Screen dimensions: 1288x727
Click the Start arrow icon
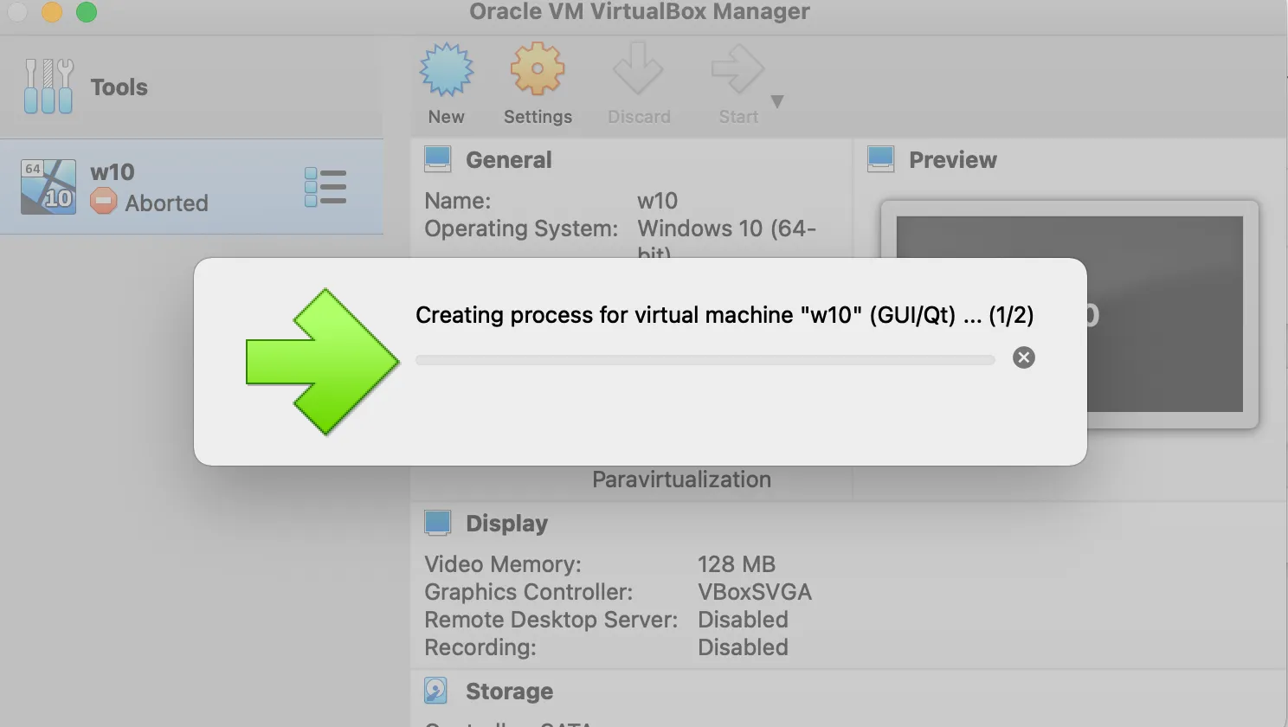tap(737, 69)
